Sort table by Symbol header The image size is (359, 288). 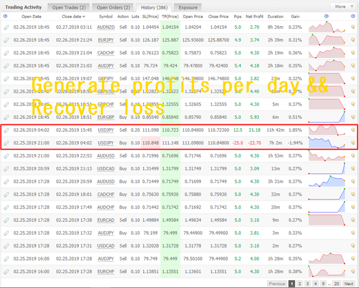[x=105, y=16]
